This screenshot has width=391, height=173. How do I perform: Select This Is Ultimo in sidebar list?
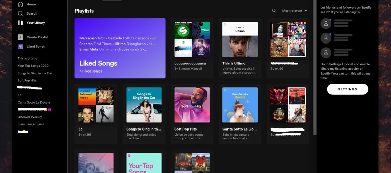(27, 58)
